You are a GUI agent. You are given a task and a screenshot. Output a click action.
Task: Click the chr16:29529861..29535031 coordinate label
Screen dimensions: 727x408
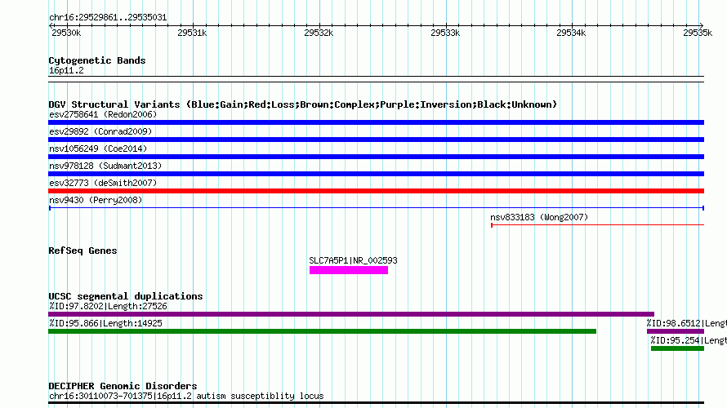pyautogui.click(x=108, y=17)
